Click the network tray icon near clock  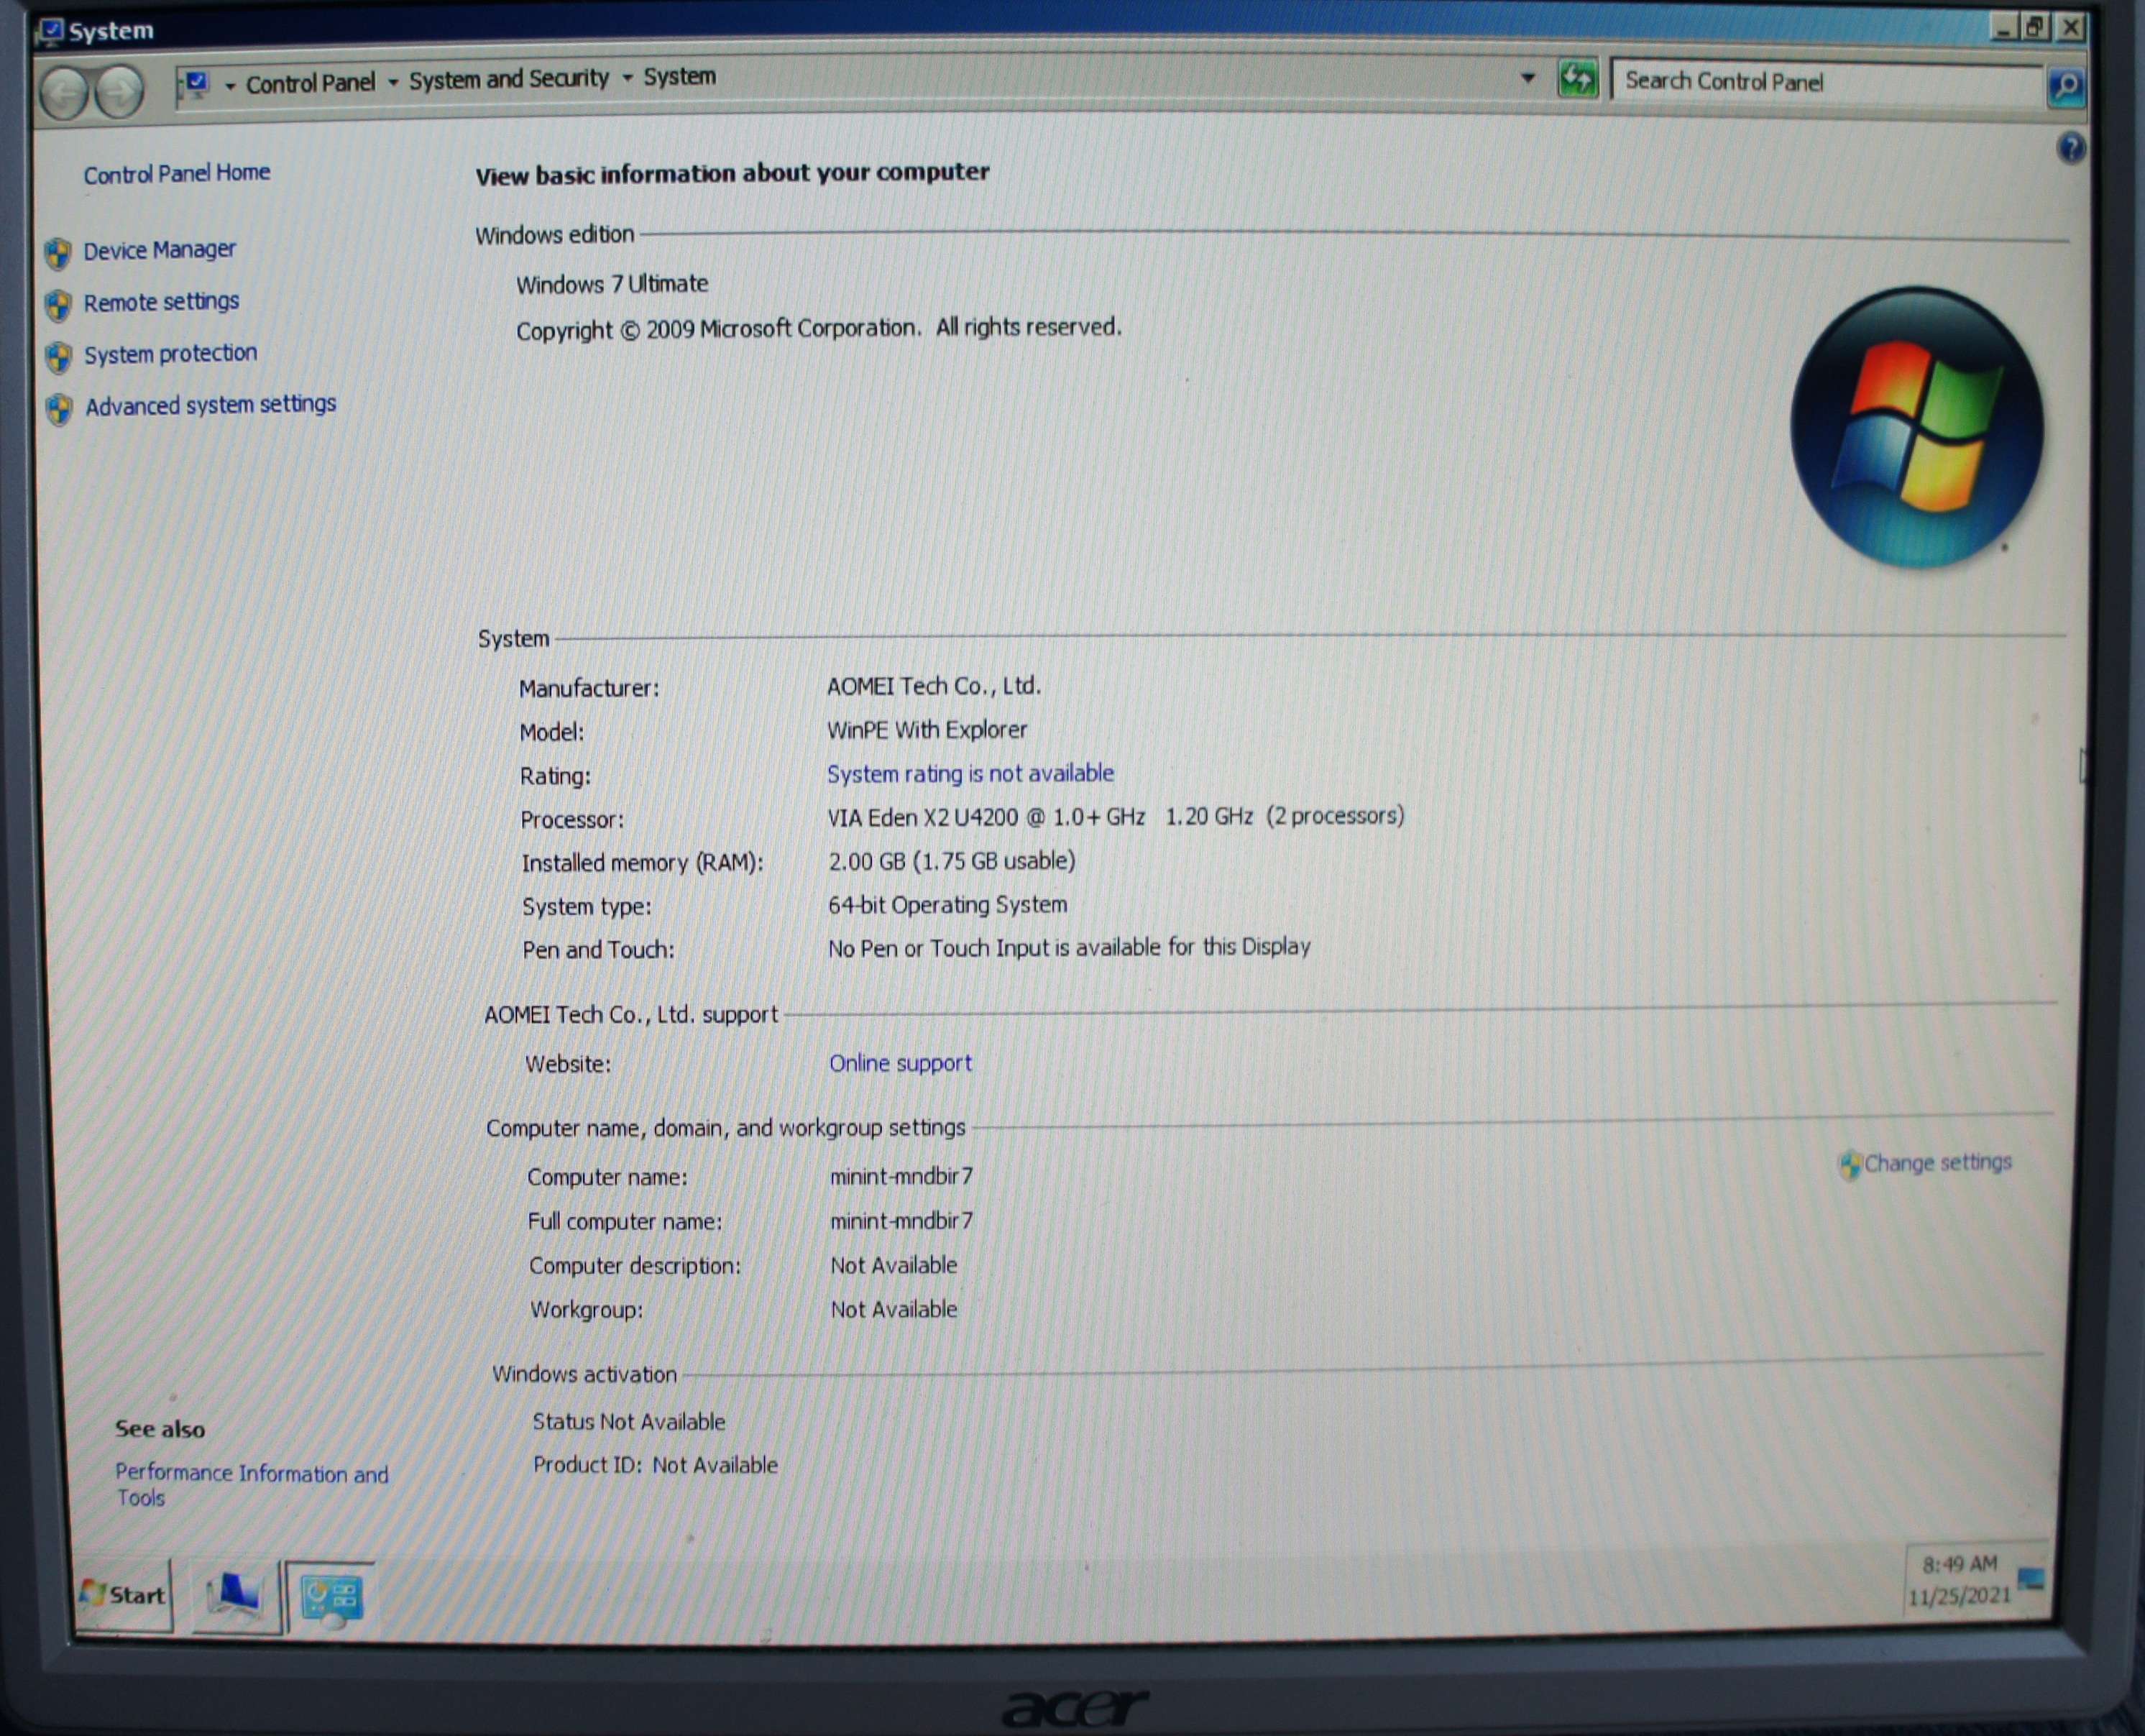click(x=2030, y=1580)
